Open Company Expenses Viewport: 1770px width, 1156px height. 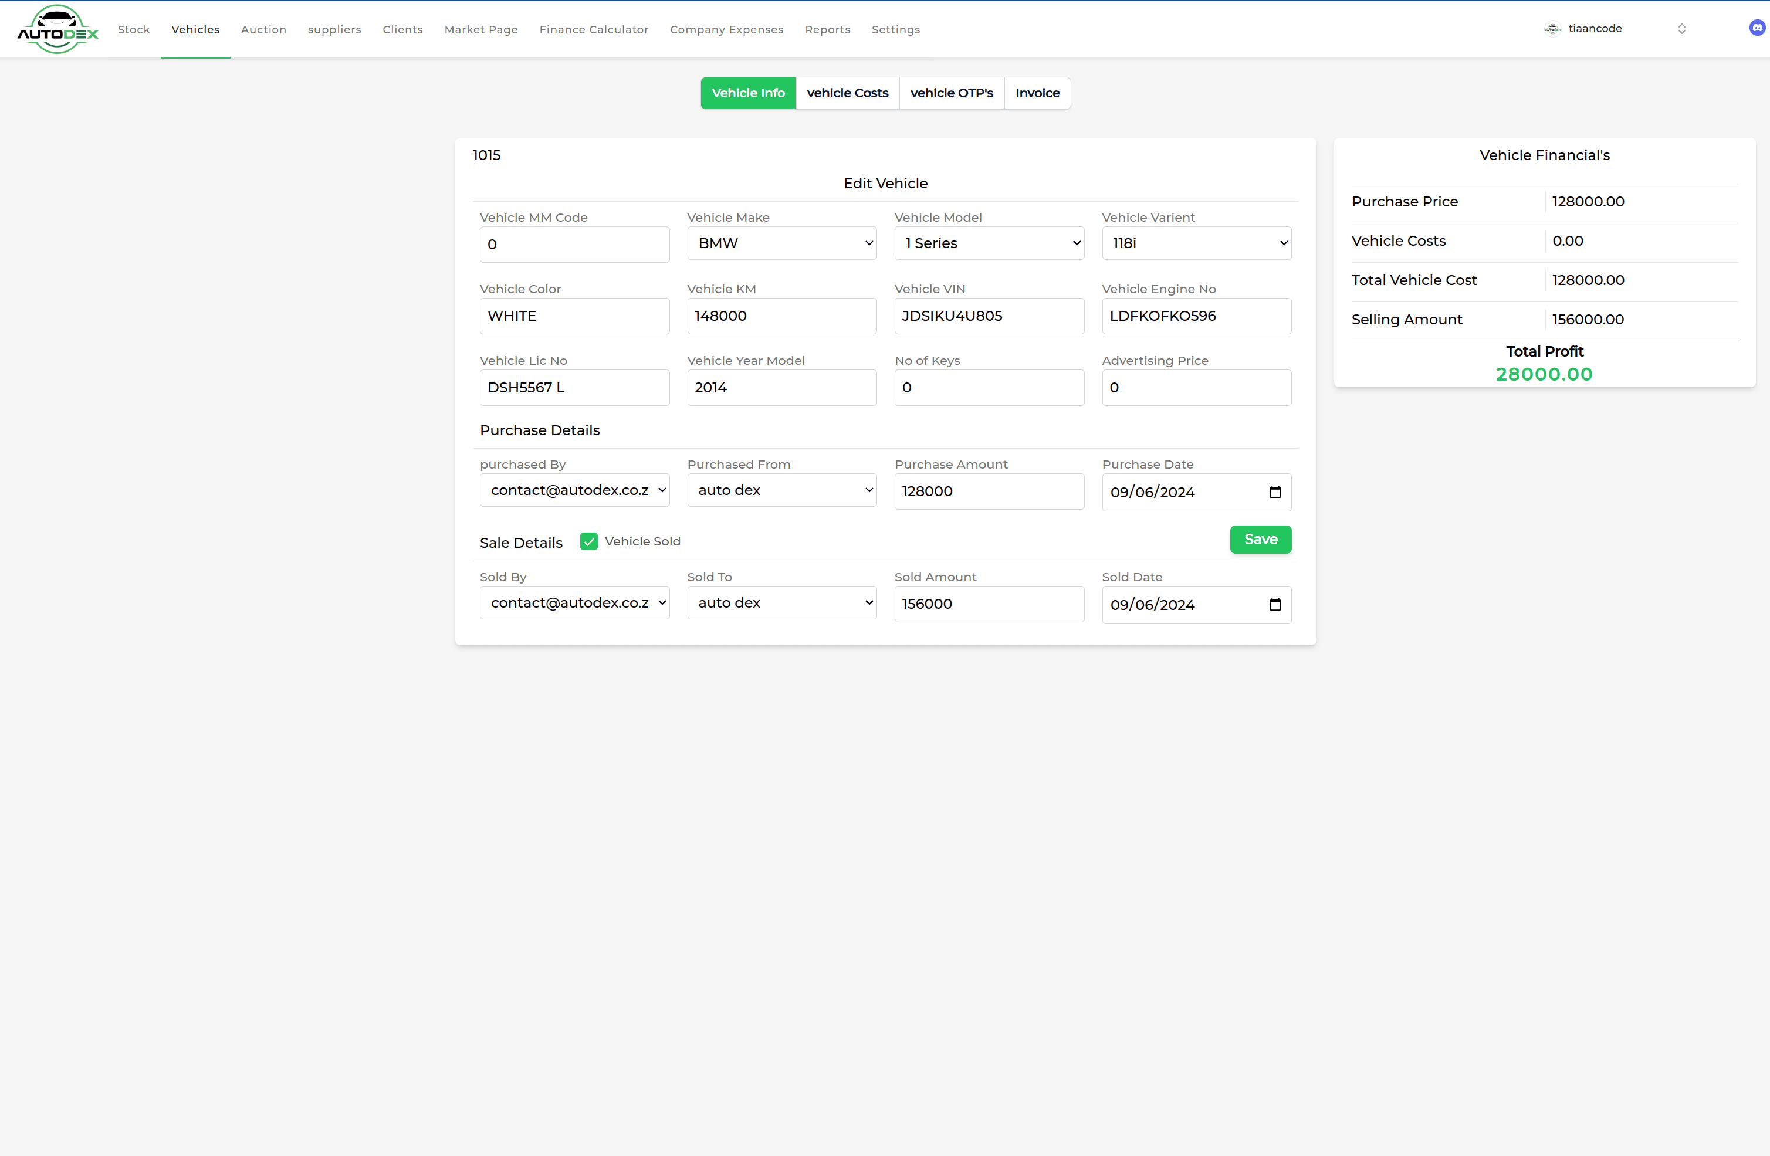click(x=726, y=30)
